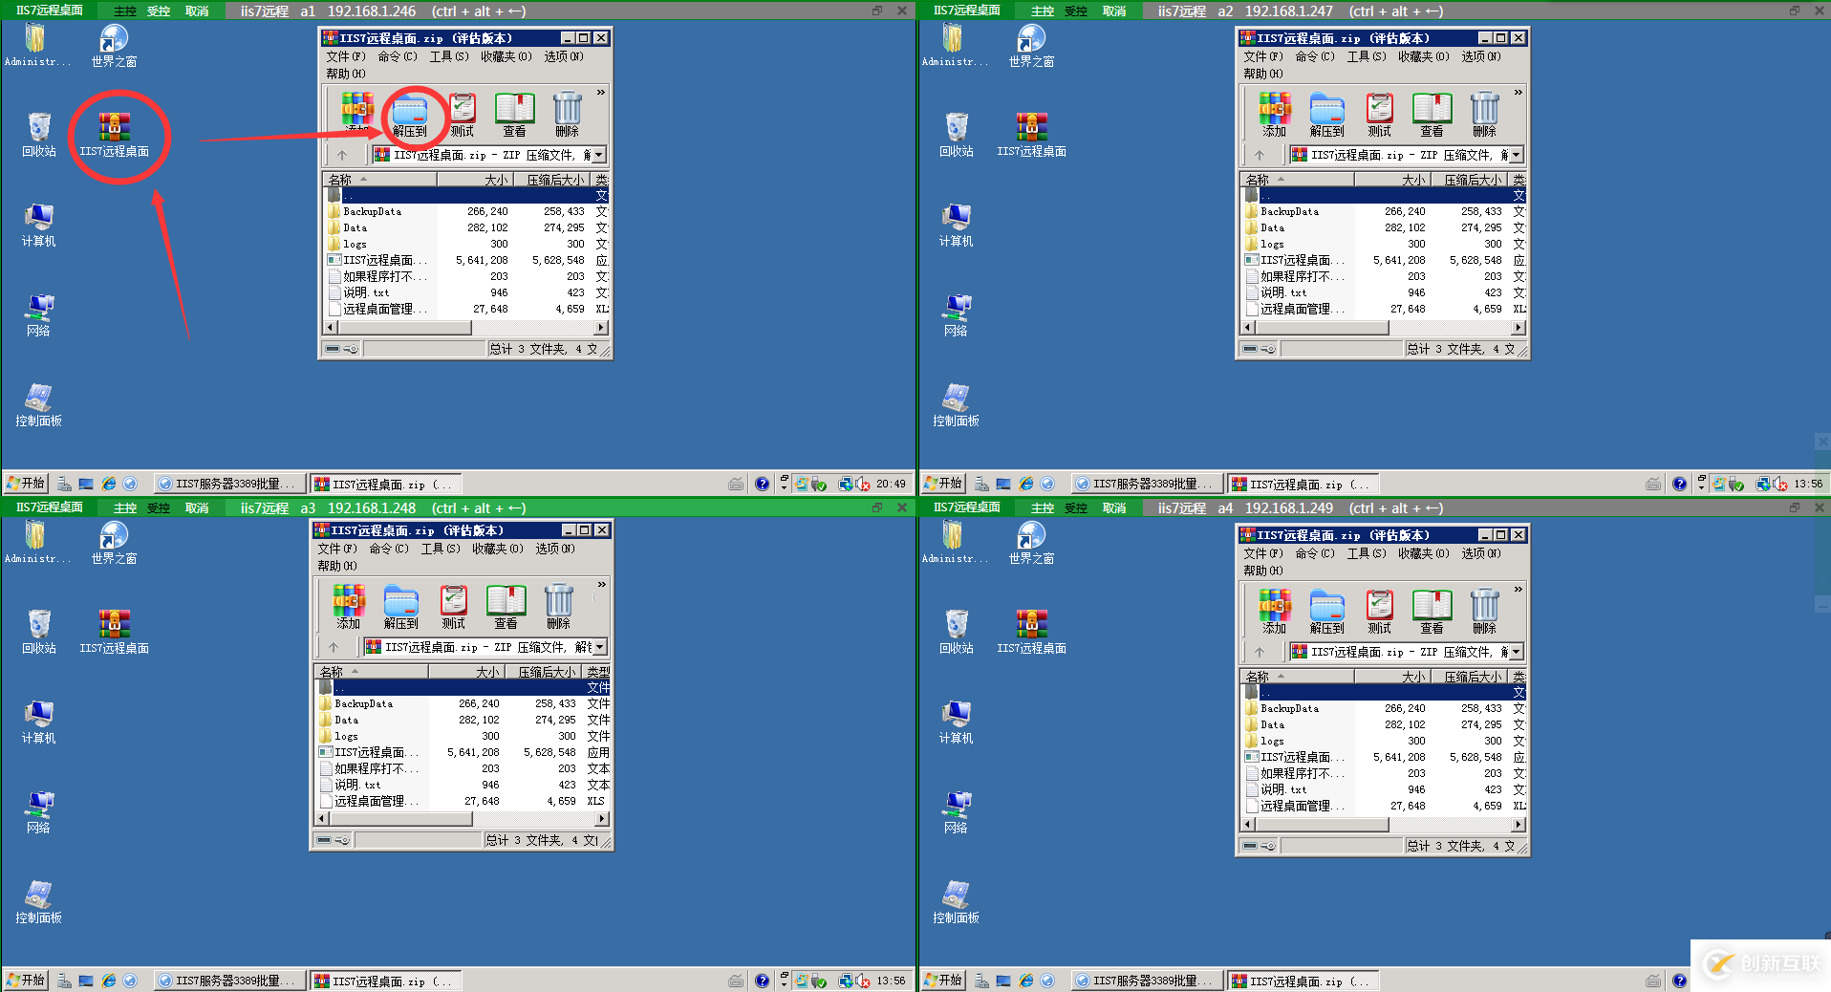The image size is (1831, 992).
Task: Click 删除 (Delete) in a2 WinRAR toolbar
Action: point(1485,115)
